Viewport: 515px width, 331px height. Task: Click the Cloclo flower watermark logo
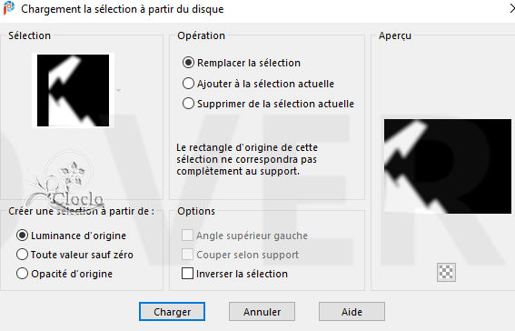click(x=64, y=183)
